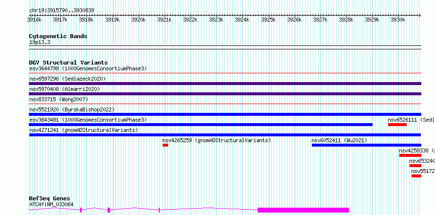Click the nsv6052411 (Wu2021) label
The height and width of the screenshot is (215, 435).
tap(339, 140)
